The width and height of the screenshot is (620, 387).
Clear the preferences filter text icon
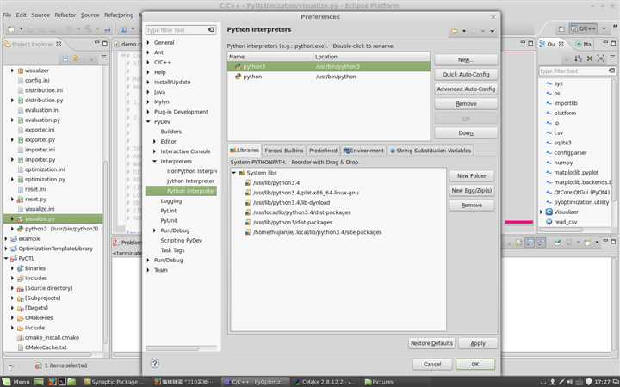tap(211, 29)
